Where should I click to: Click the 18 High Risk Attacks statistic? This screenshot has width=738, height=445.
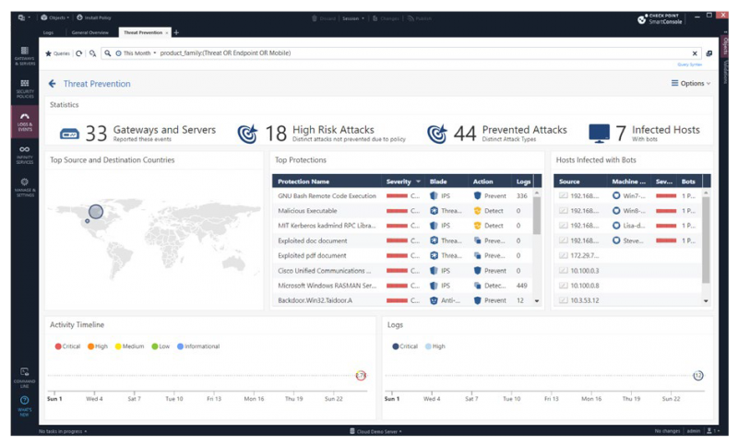pos(321,133)
